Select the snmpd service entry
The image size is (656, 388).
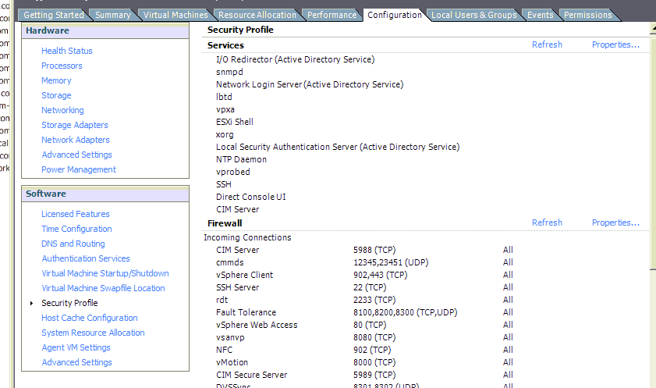click(x=229, y=72)
